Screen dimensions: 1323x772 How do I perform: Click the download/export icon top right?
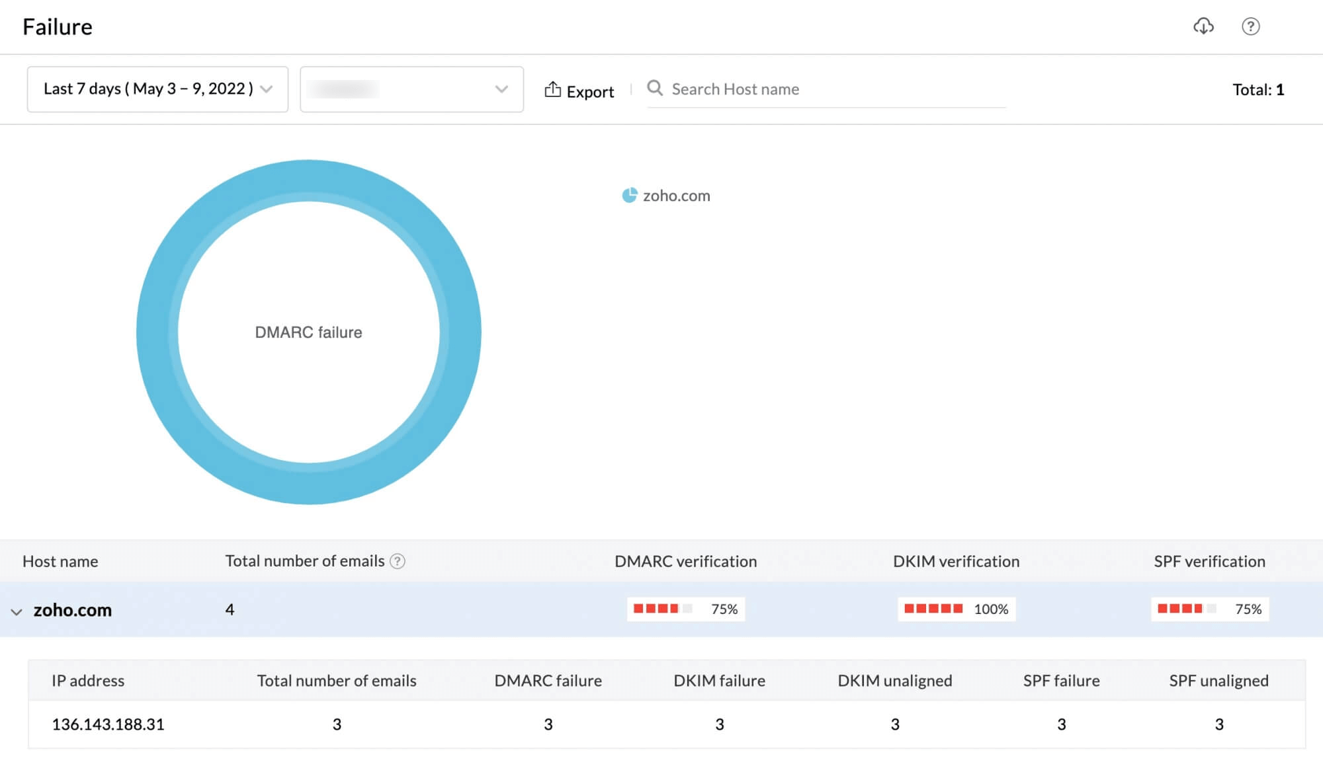(x=1203, y=25)
